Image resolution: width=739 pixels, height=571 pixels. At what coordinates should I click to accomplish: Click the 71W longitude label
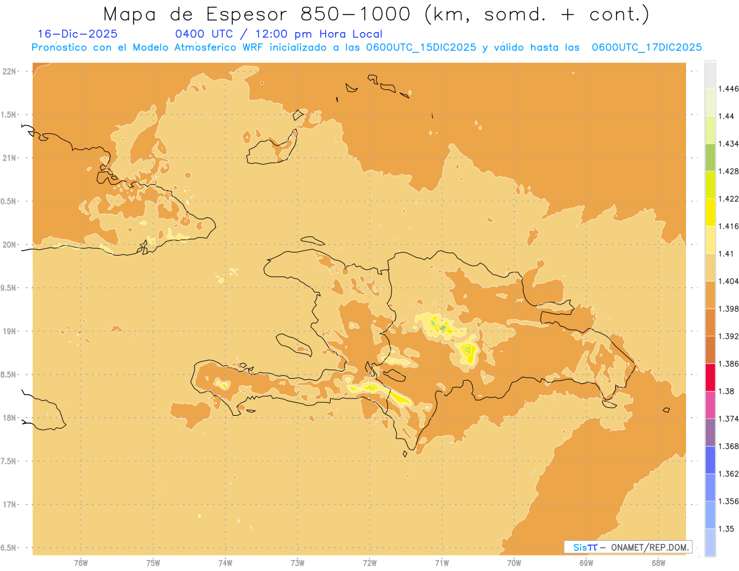(442, 562)
